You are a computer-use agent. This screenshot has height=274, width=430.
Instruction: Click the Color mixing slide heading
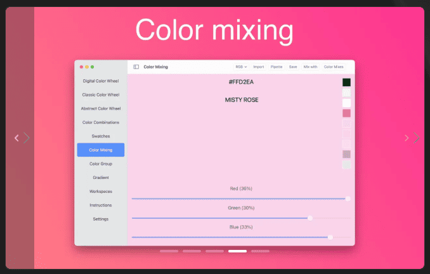pos(214,30)
